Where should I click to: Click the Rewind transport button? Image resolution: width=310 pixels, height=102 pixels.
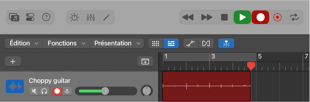188,17
